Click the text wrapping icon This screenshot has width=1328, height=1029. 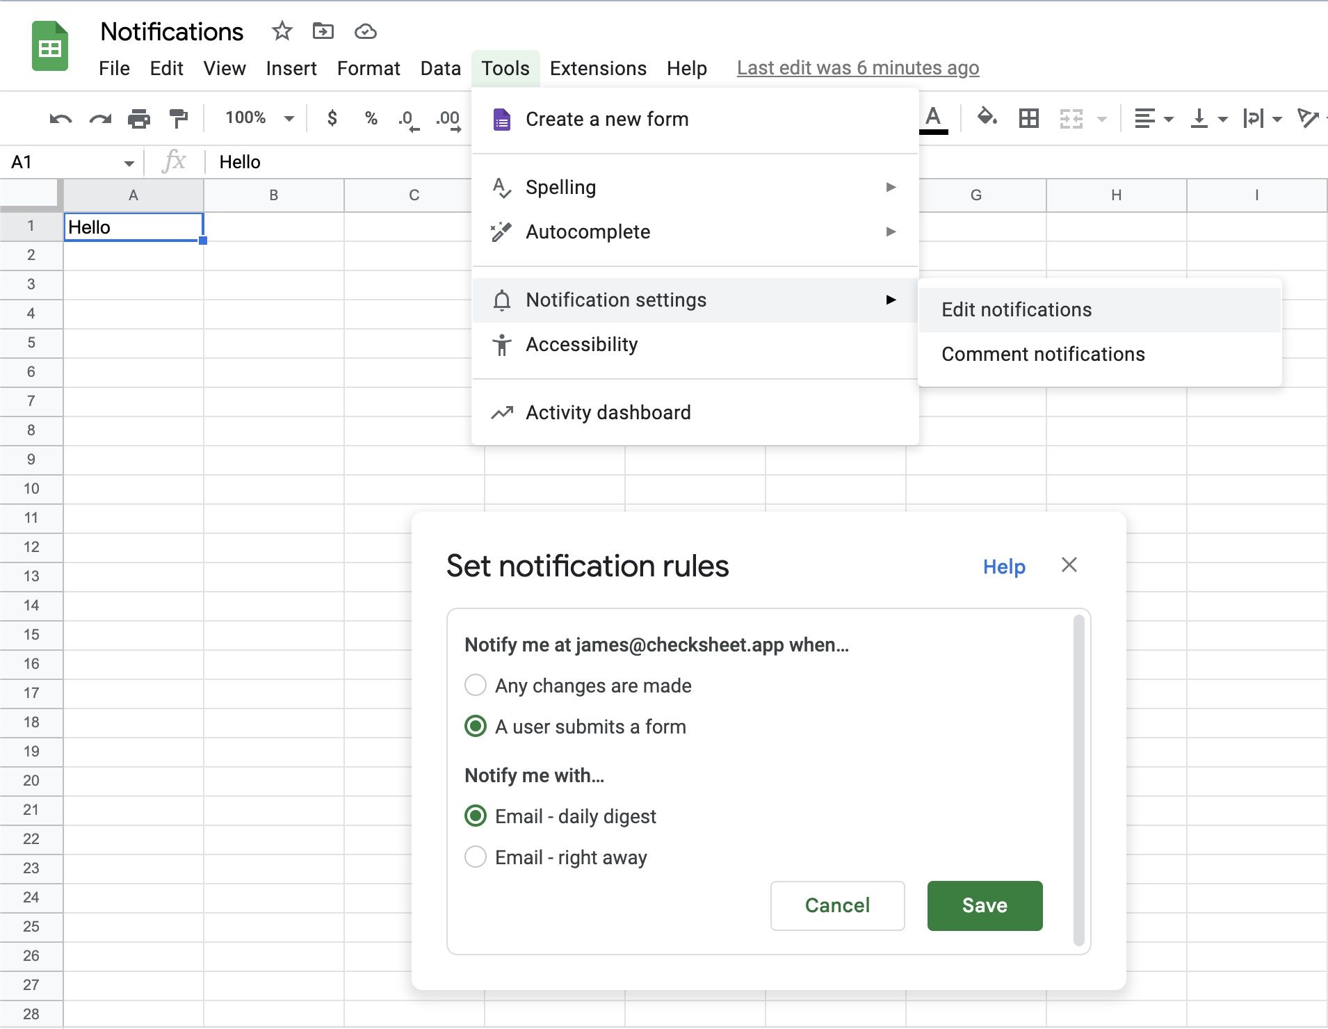click(x=1254, y=119)
